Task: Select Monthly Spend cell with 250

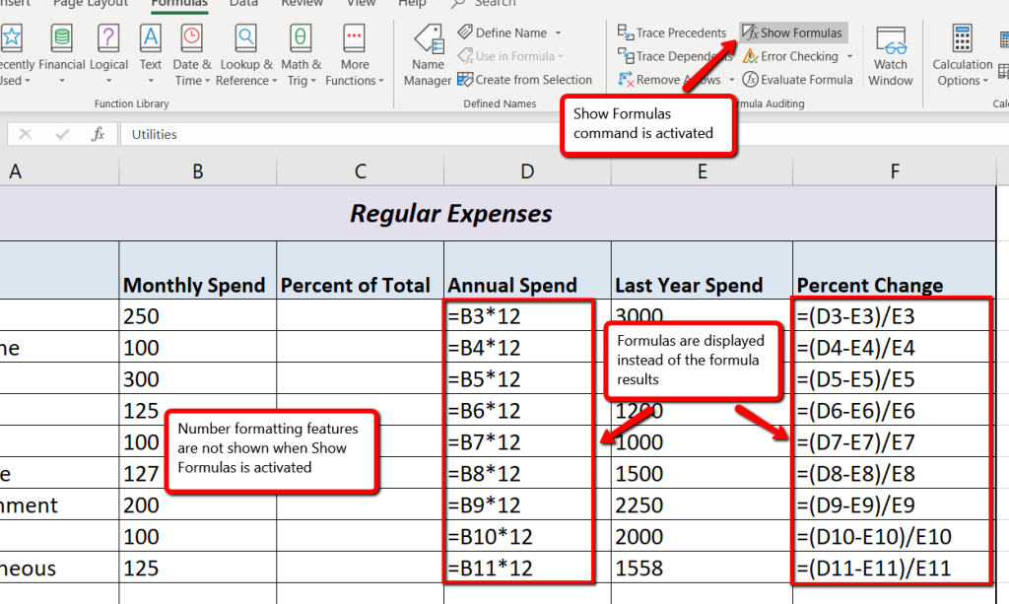Action: [197, 316]
